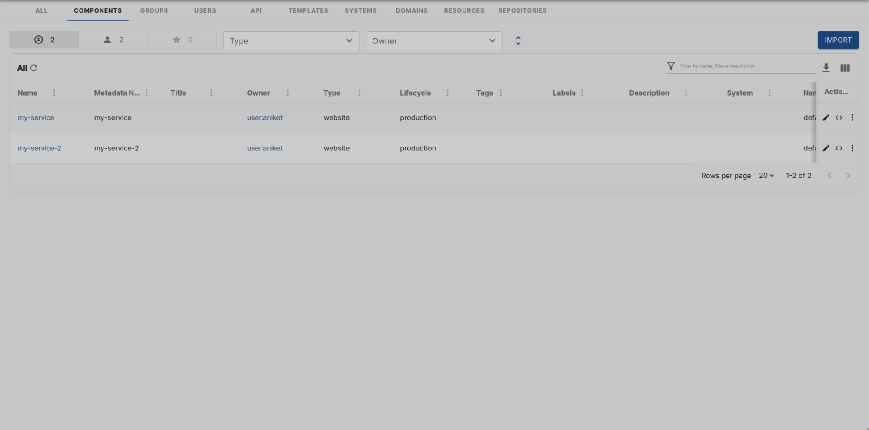
Task: Show starred entities with star filter
Action: pyautogui.click(x=182, y=40)
